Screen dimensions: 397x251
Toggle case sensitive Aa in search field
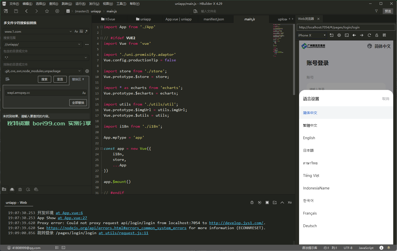76,31
